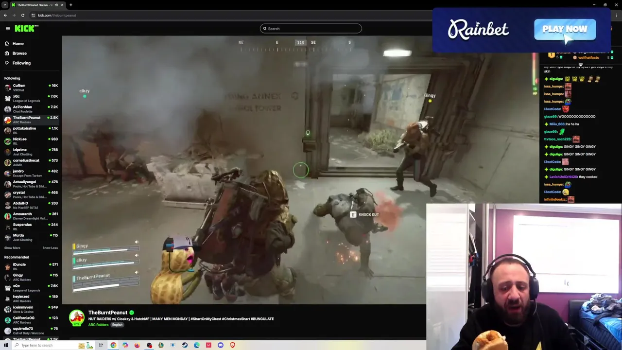This screenshot has width=622, height=350.
Task: Open Steam from taskbar
Action: pos(185,345)
